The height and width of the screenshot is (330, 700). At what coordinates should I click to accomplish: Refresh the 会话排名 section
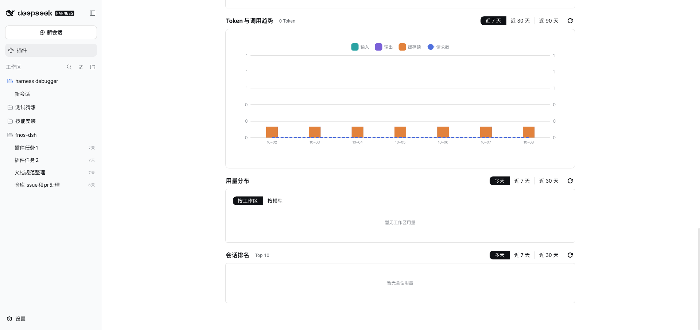[570, 255]
